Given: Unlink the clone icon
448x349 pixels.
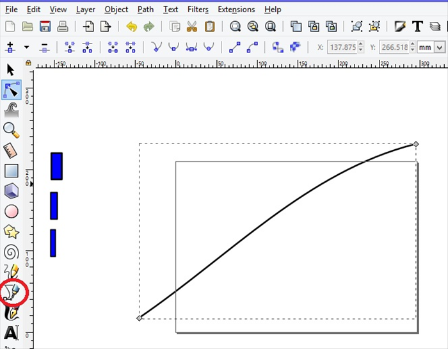Looking at the screenshot, I should point(331,27).
